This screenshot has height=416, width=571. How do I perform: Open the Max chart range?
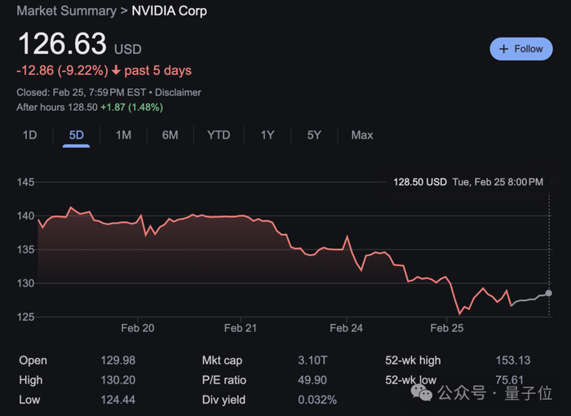coord(362,135)
